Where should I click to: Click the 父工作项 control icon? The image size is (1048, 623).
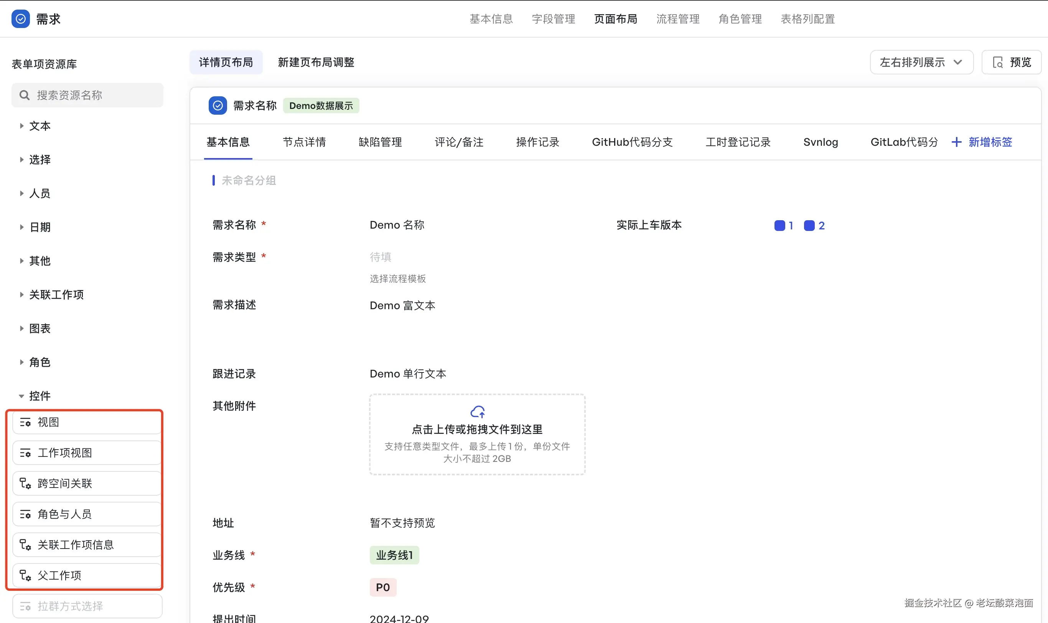click(x=25, y=575)
